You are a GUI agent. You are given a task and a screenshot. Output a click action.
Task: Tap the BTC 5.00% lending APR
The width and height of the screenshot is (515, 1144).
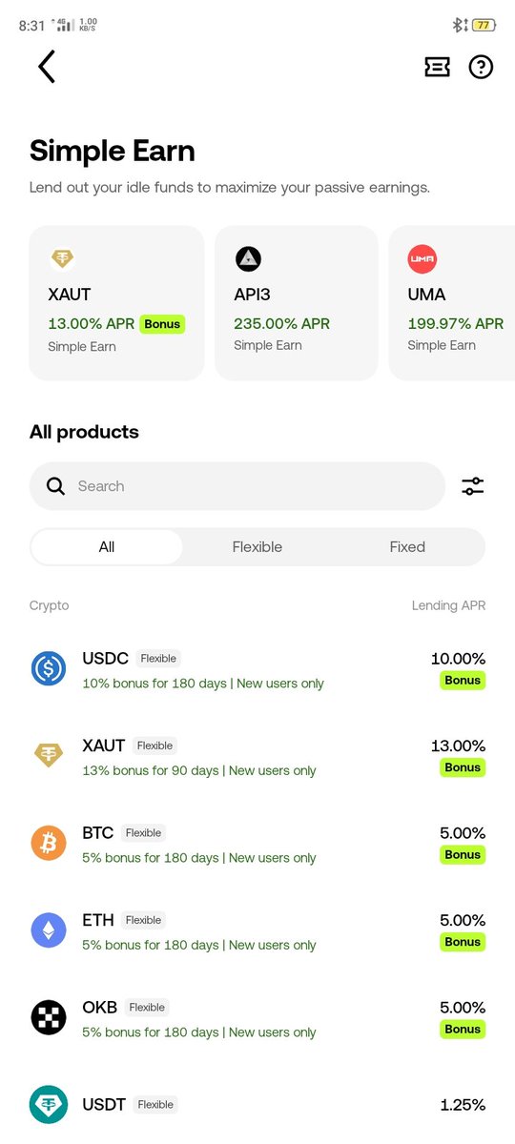[463, 833]
